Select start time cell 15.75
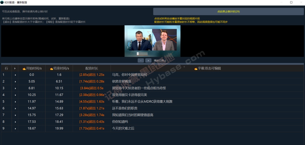Image resolution: width=305 pixels, height=145 pixels. pyautogui.click(x=32, y=115)
